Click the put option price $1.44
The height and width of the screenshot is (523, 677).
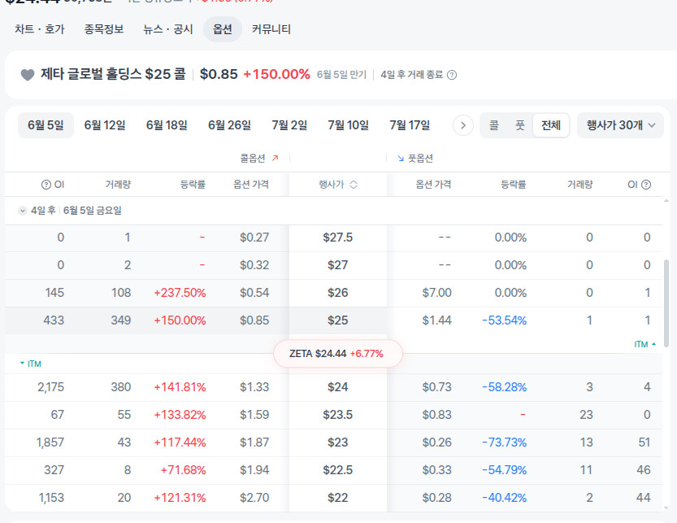click(x=436, y=320)
